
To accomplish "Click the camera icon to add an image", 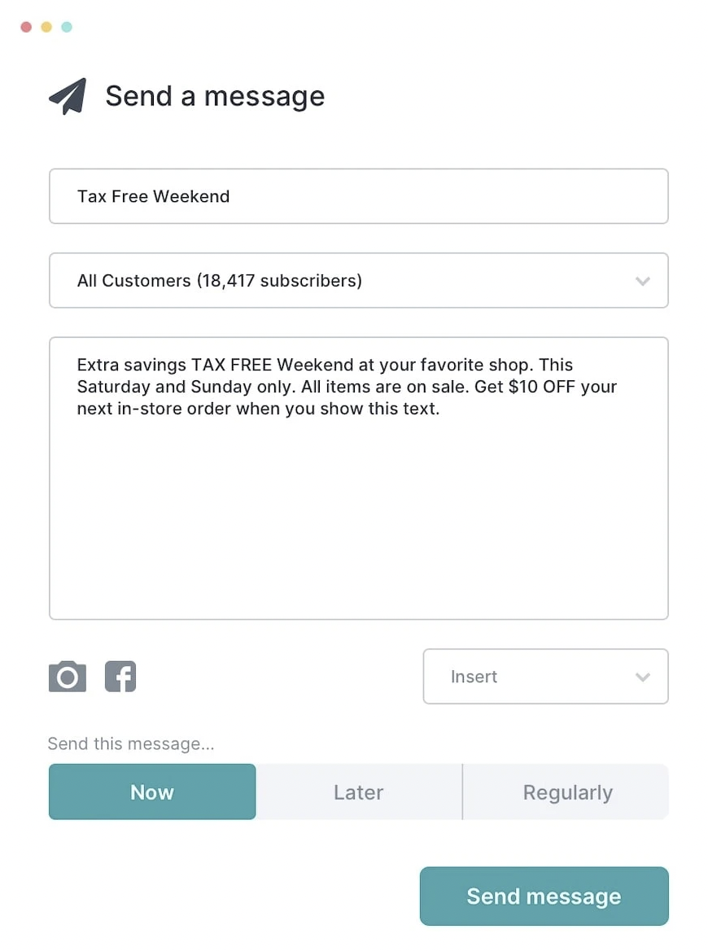I will coord(68,677).
